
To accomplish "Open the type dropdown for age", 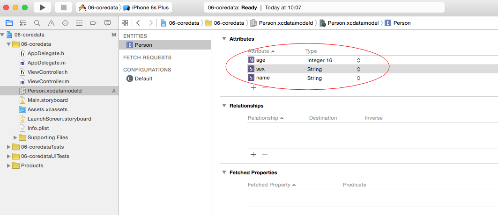I will tap(358, 60).
